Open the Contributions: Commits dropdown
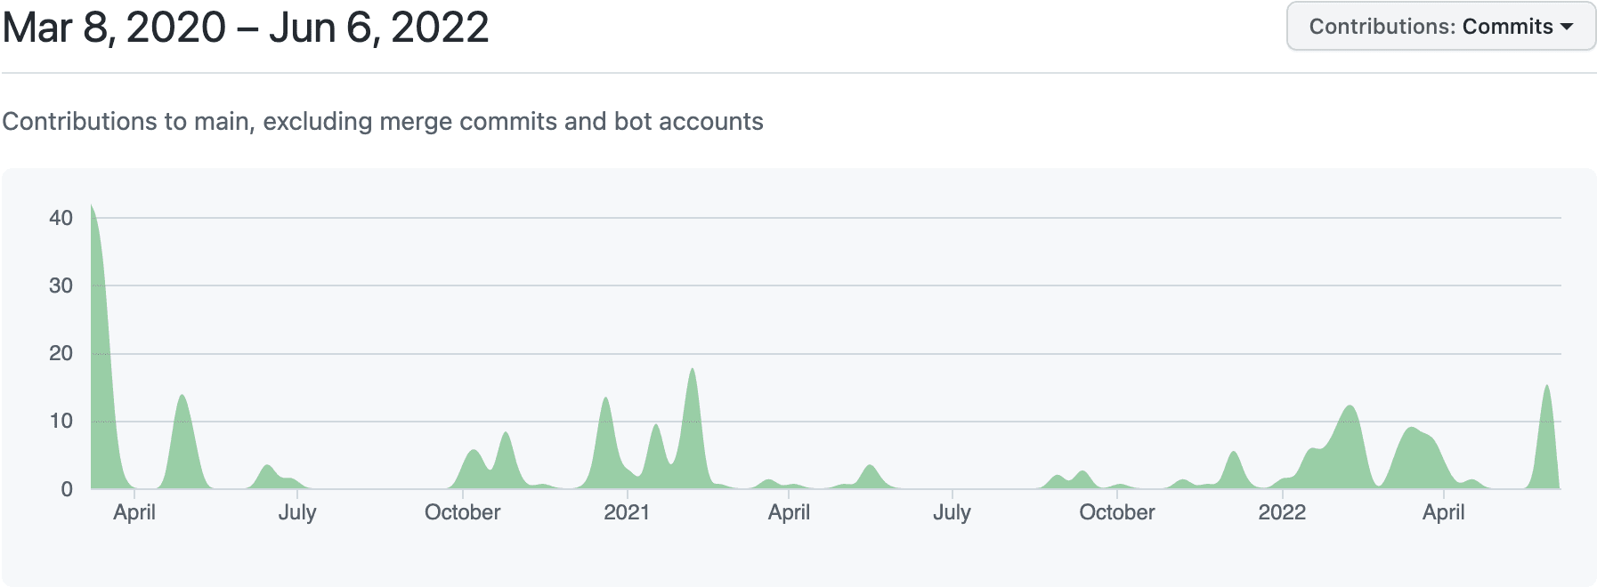 pyautogui.click(x=1439, y=27)
